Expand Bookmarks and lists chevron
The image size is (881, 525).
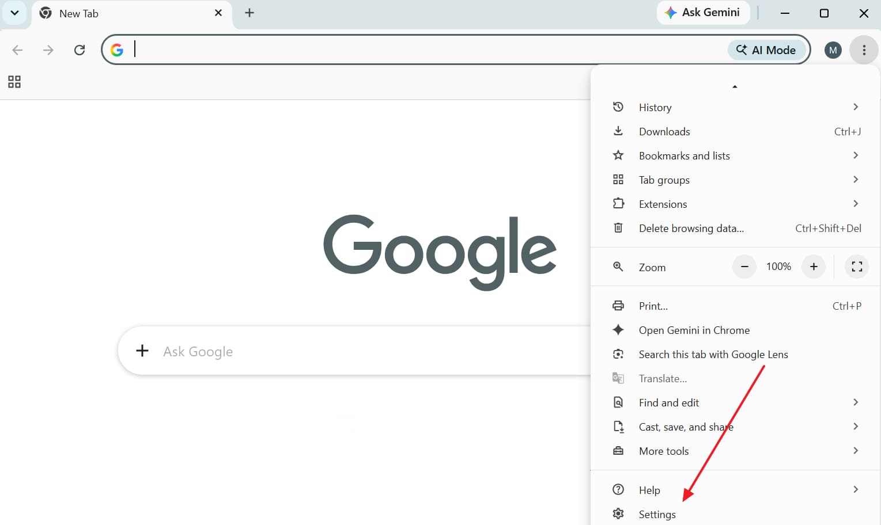856,155
